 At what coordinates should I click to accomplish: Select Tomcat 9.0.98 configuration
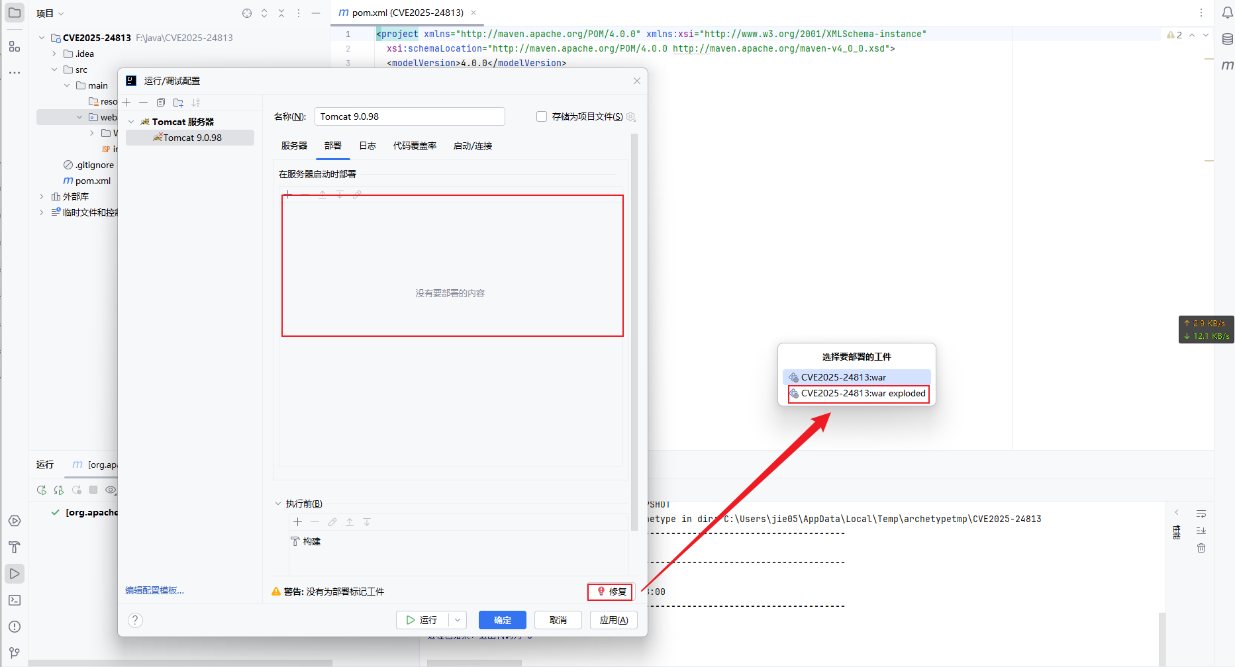[x=190, y=138]
